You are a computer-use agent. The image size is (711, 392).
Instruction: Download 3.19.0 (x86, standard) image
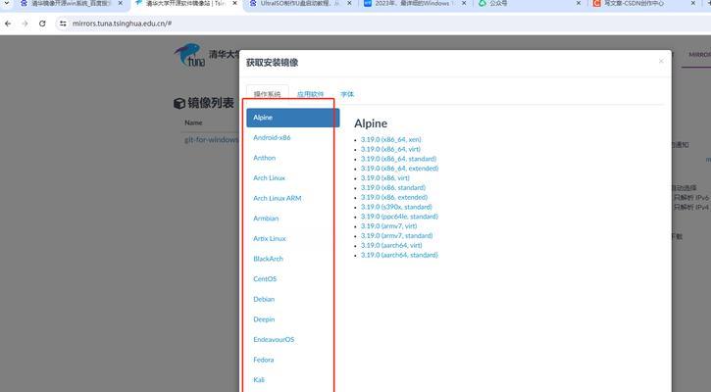point(393,187)
